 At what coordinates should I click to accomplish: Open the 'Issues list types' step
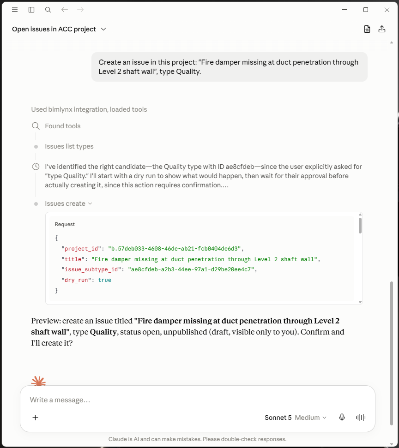[69, 146]
